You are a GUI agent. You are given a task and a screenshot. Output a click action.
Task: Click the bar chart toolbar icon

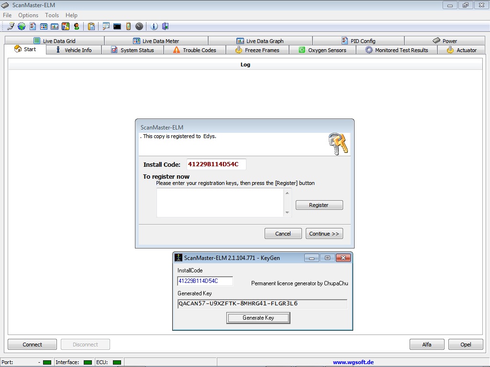coord(55,27)
